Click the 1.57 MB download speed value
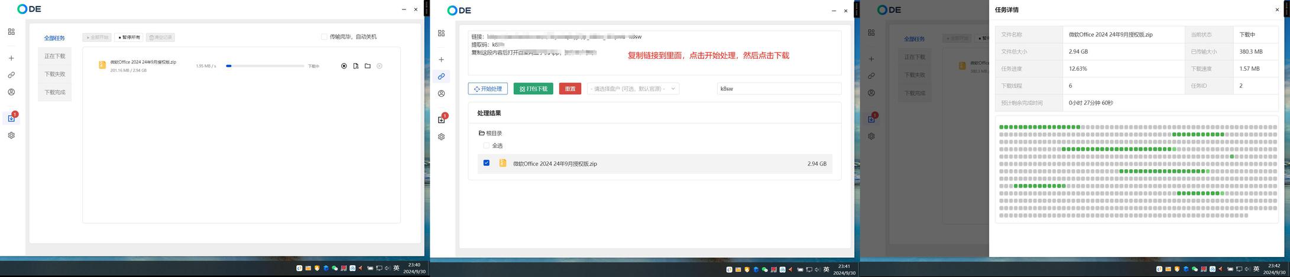This screenshot has width=1290, height=277. pyautogui.click(x=1249, y=69)
